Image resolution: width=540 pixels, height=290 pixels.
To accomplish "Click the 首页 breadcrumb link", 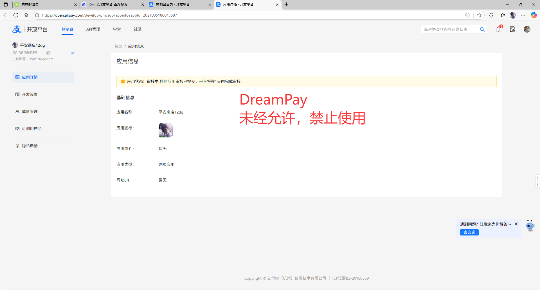I will (x=118, y=46).
